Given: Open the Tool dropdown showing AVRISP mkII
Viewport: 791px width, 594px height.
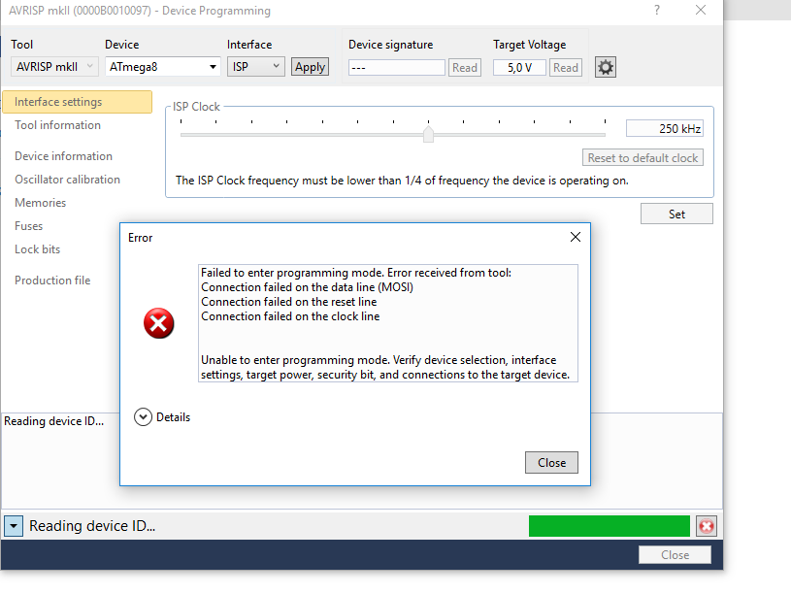Looking at the screenshot, I should click(54, 67).
